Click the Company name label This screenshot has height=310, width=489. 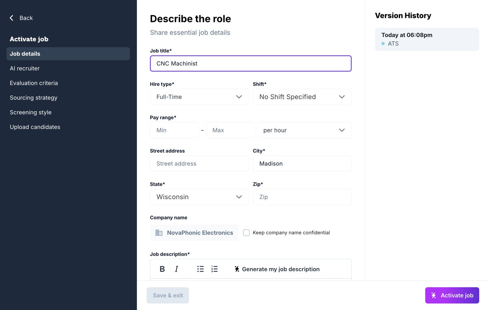pyautogui.click(x=169, y=218)
